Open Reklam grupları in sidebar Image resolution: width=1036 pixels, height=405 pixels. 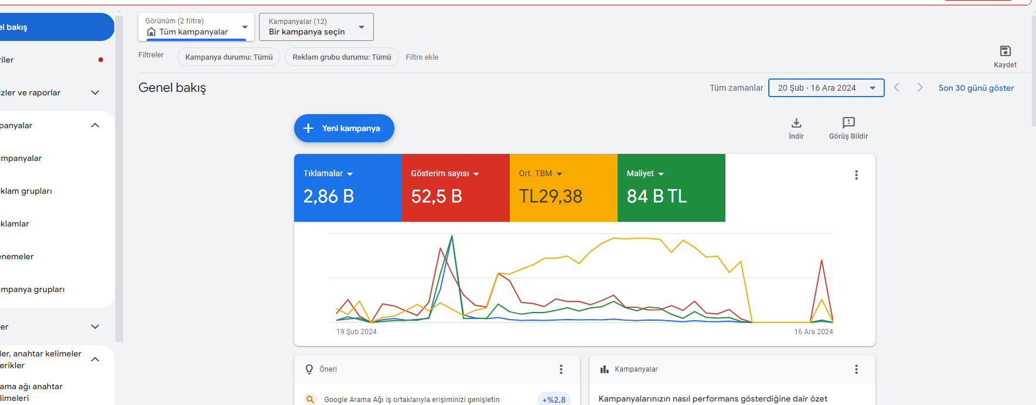coord(26,191)
